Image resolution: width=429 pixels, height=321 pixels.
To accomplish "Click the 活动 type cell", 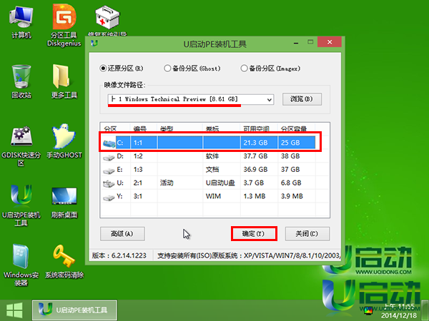I will (167, 183).
